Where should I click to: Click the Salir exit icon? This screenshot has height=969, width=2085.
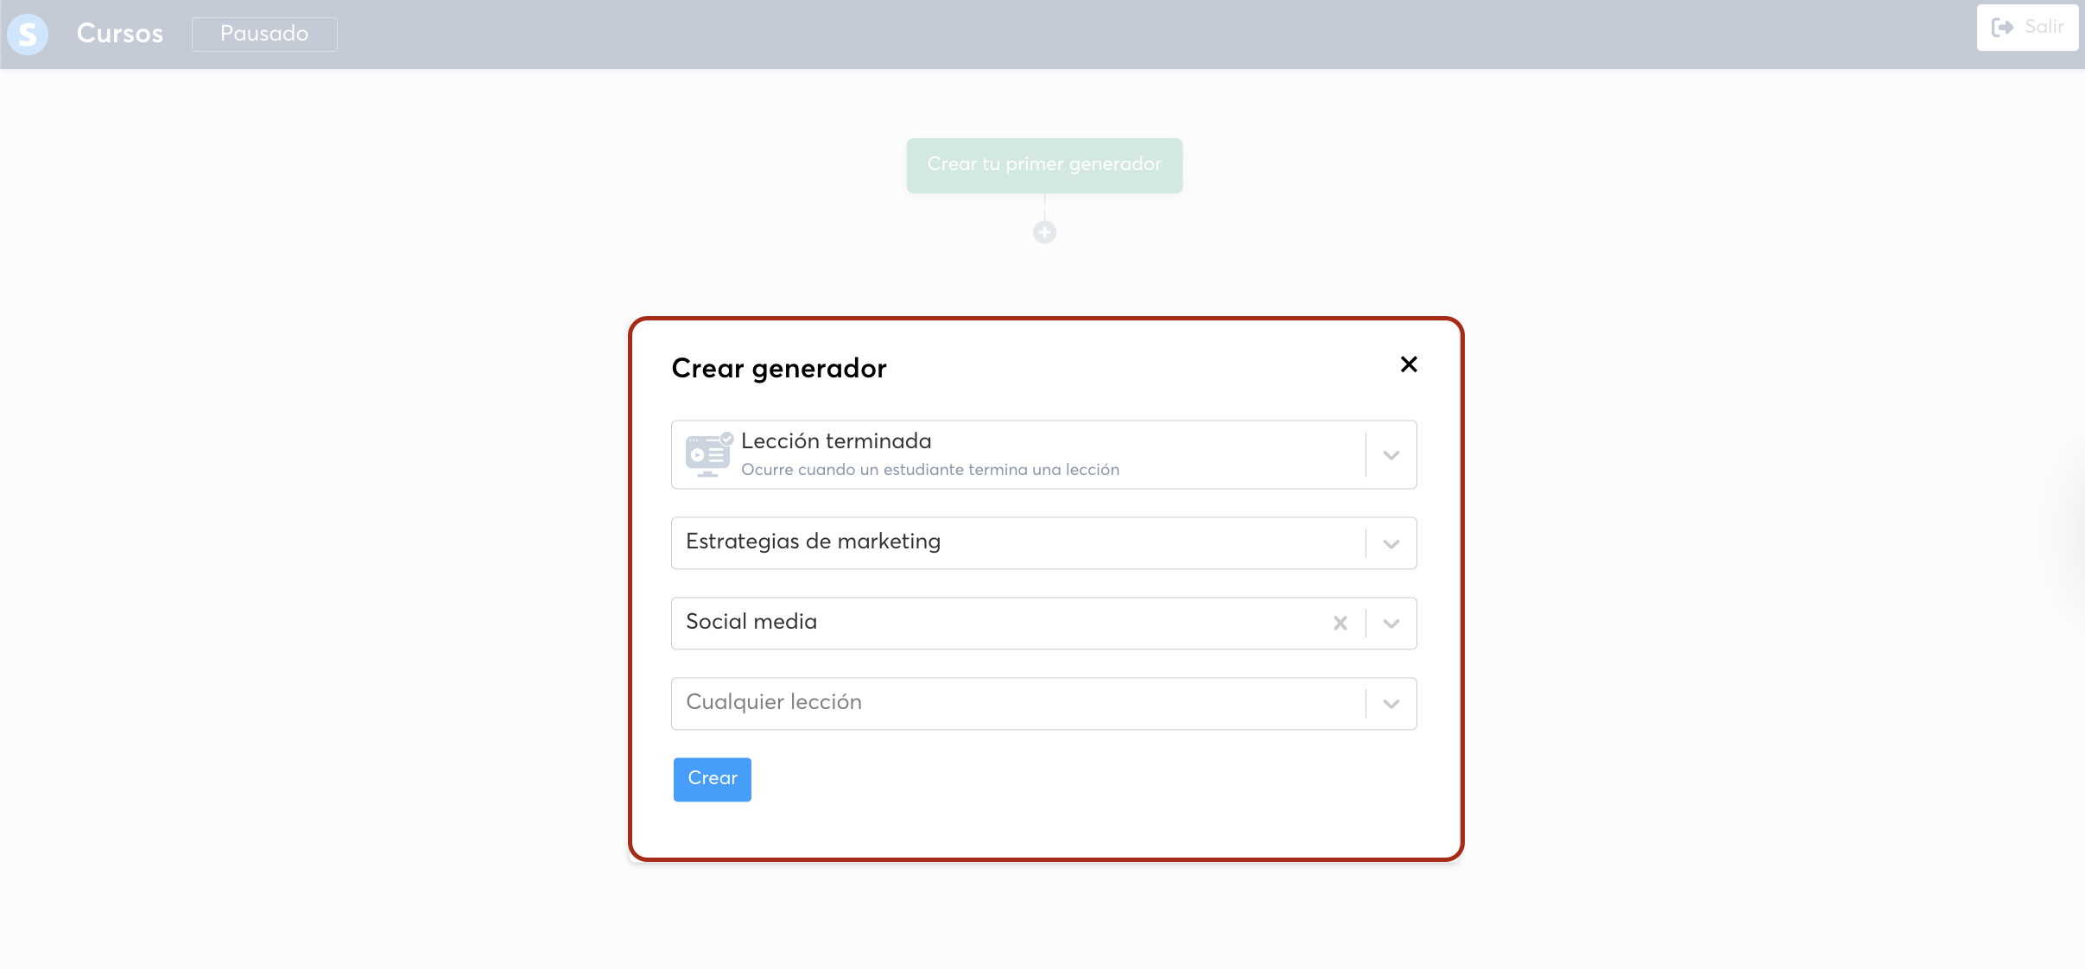[2002, 28]
